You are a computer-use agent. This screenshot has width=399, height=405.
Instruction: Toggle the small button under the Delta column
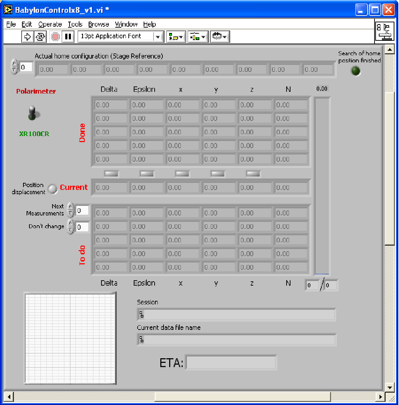[x=111, y=174]
